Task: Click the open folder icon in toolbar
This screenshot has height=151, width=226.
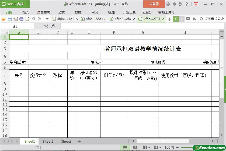Action: click(4, 19)
